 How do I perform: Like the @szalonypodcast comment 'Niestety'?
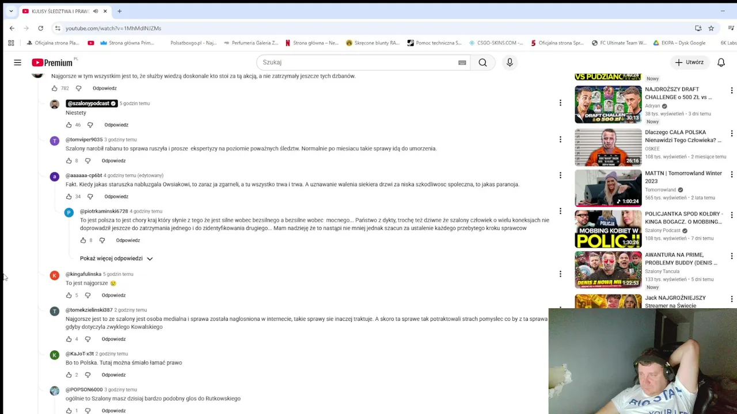click(69, 125)
